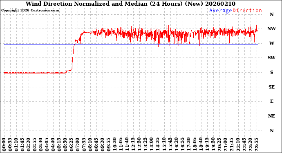Click the 22:45 time label

point(244,145)
